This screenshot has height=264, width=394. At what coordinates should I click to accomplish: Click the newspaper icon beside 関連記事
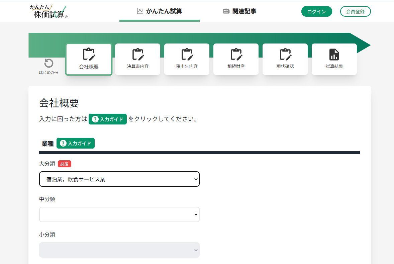(x=226, y=11)
